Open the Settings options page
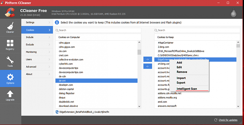Image resolution: width=244 pixels, height=125 pixels. pos(37,22)
